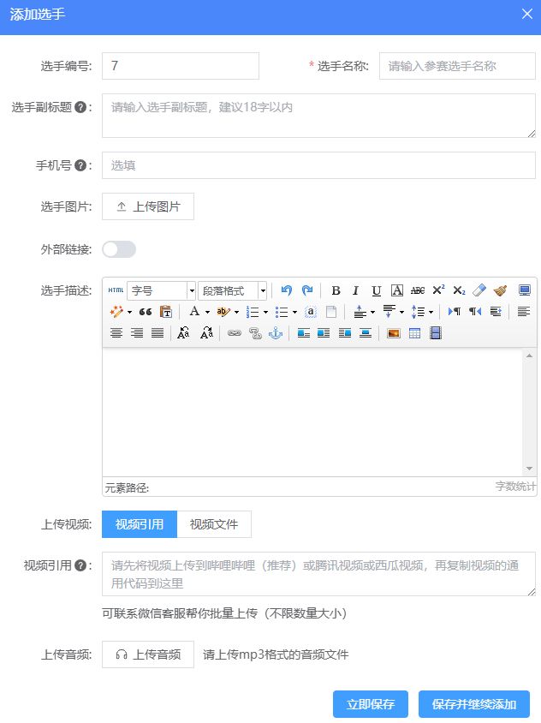Image resolution: width=541 pixels, height=723 pixels.
Task: Insert a table into the description
Action: [x=414, y=333]
